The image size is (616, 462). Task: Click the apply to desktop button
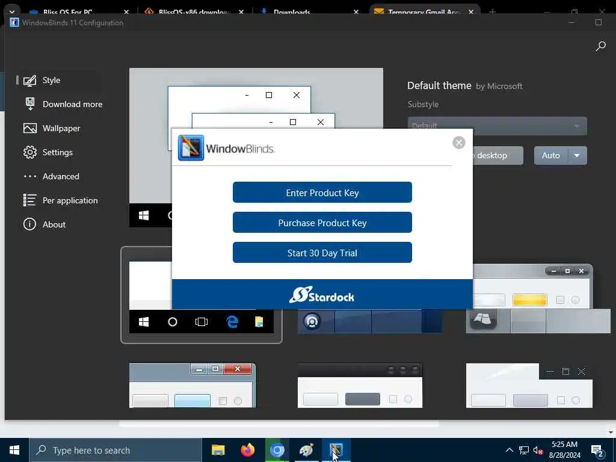[x=497, y=156]
